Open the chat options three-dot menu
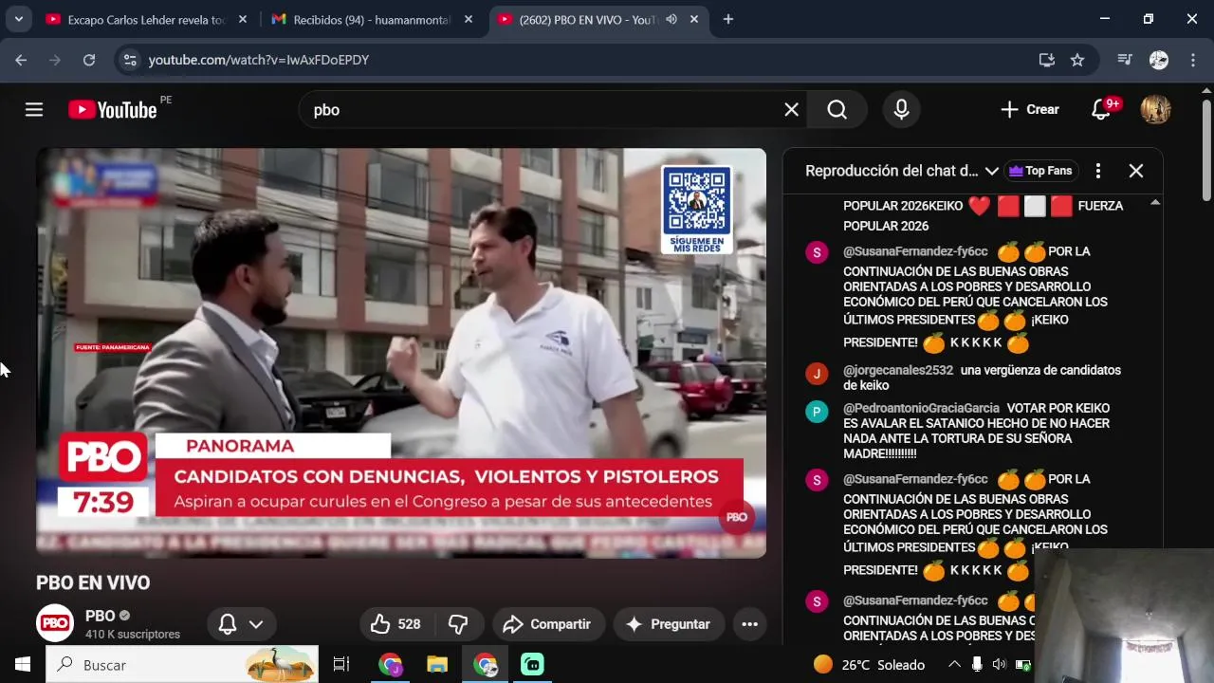 pyautogui.click(x=1098, y=171)
